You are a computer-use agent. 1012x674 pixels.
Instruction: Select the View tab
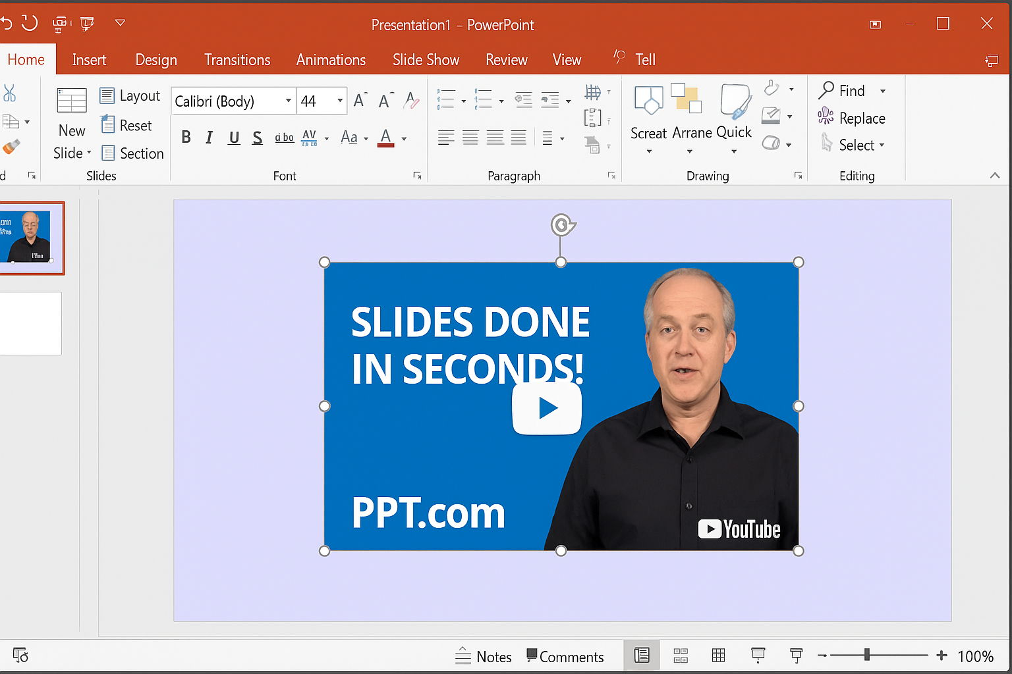pyautogui.click(x=567, y=60)
